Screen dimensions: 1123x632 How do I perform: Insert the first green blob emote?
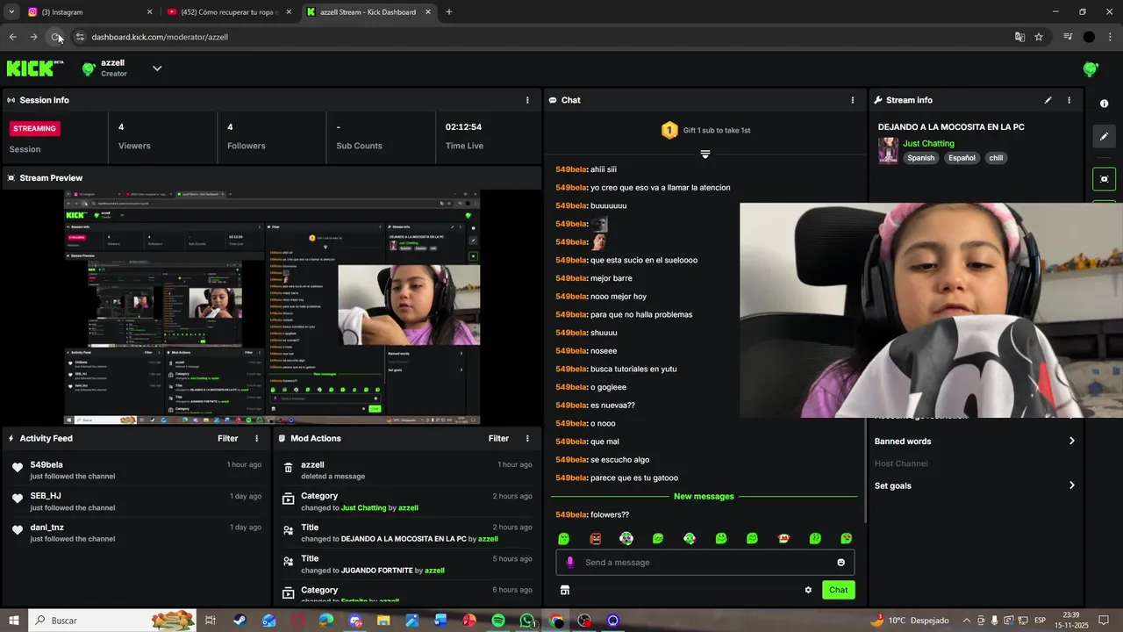564,538
